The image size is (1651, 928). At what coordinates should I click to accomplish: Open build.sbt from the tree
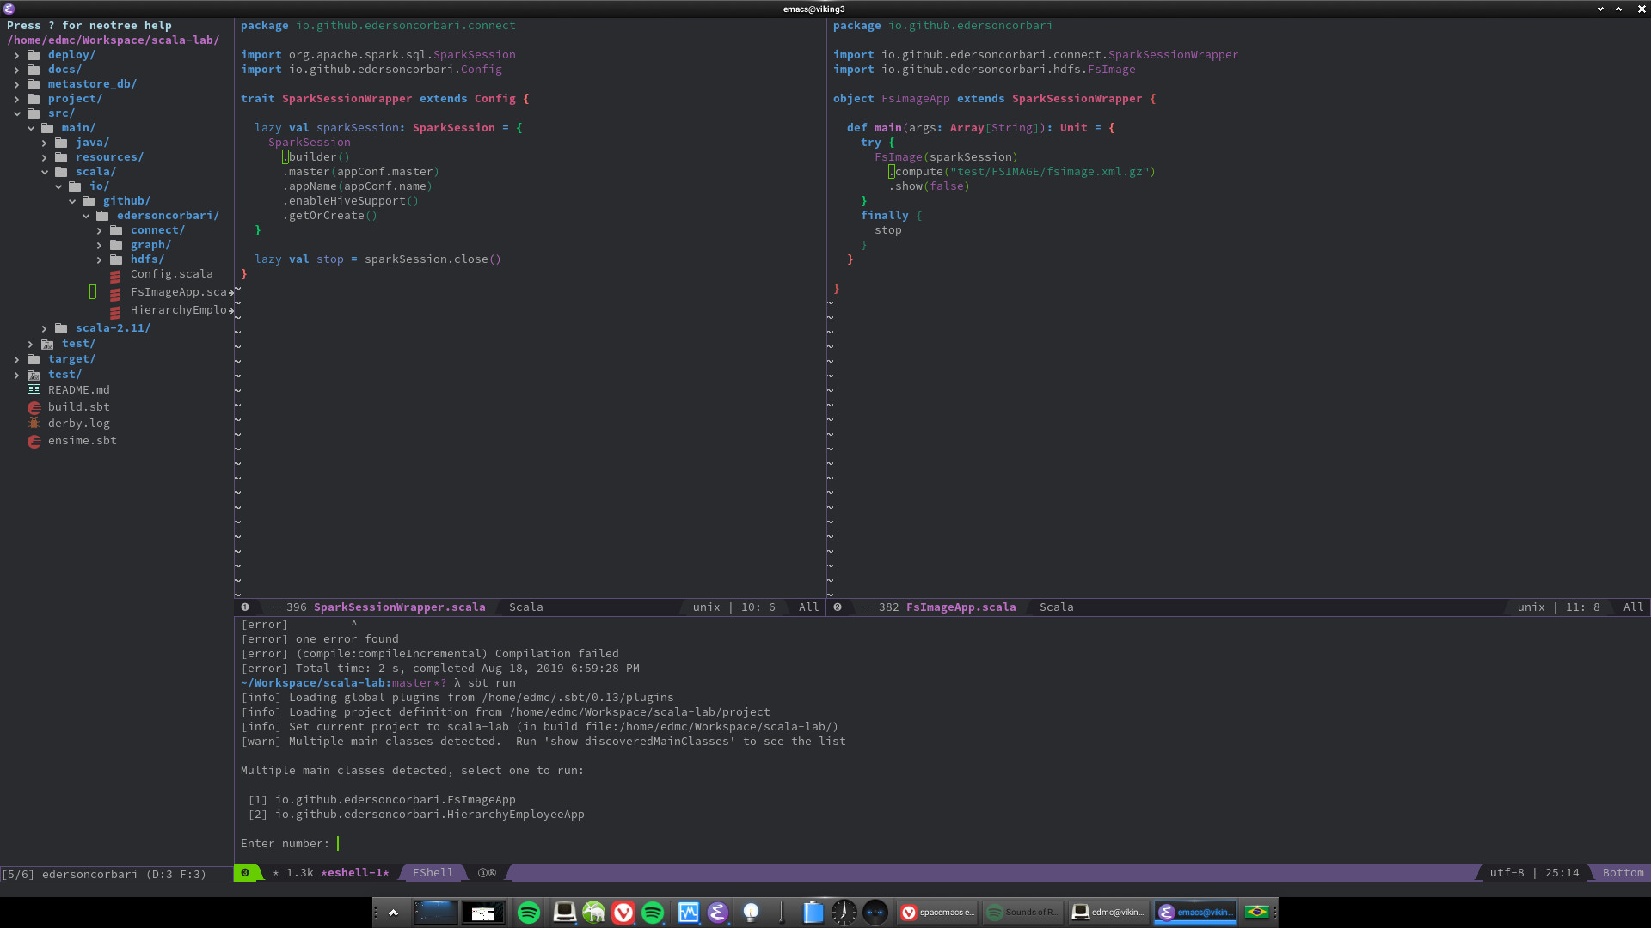tap(78, 407)
